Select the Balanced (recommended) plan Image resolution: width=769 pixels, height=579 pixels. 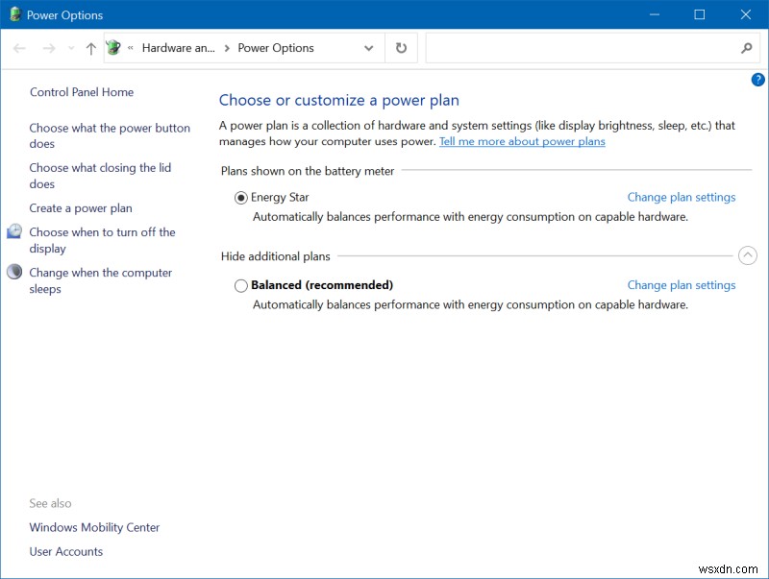pyautogui.click(x=241, y=285)
